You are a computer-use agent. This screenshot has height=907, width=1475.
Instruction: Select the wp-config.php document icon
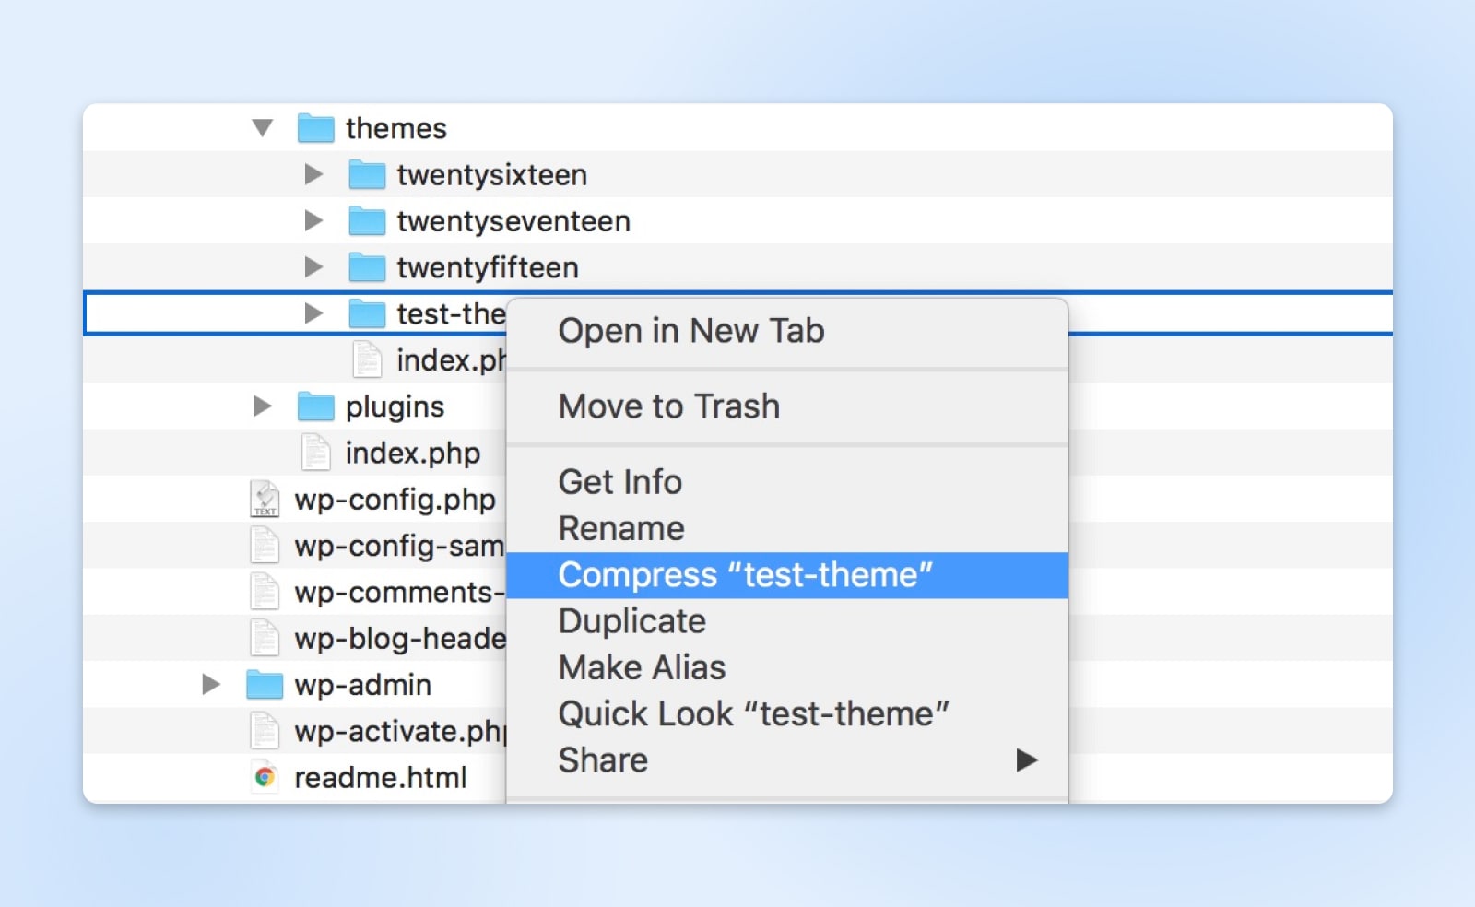coord(263,499)
